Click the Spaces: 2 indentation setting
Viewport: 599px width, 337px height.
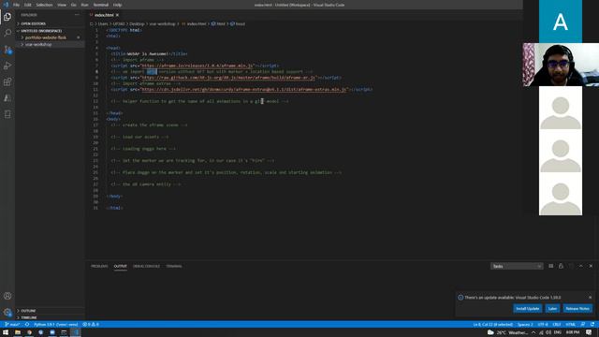tap(525, 325)
